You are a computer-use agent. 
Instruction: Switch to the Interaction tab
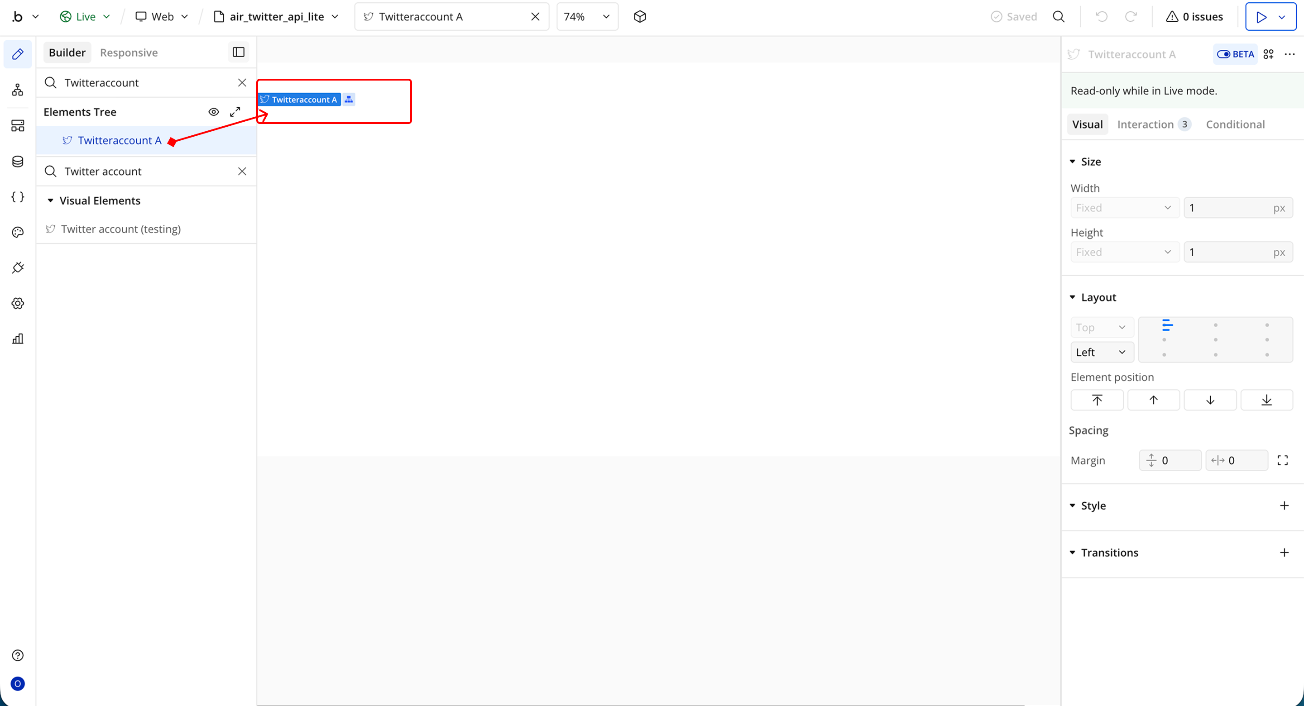(1145, 124)
